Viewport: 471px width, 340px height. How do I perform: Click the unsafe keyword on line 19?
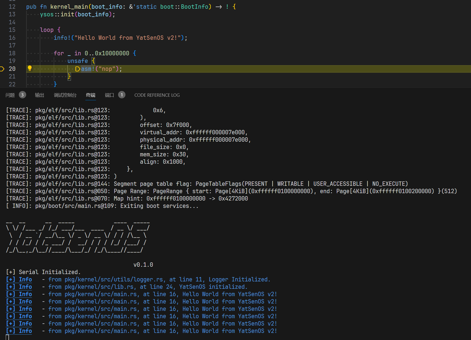[78, 61]
